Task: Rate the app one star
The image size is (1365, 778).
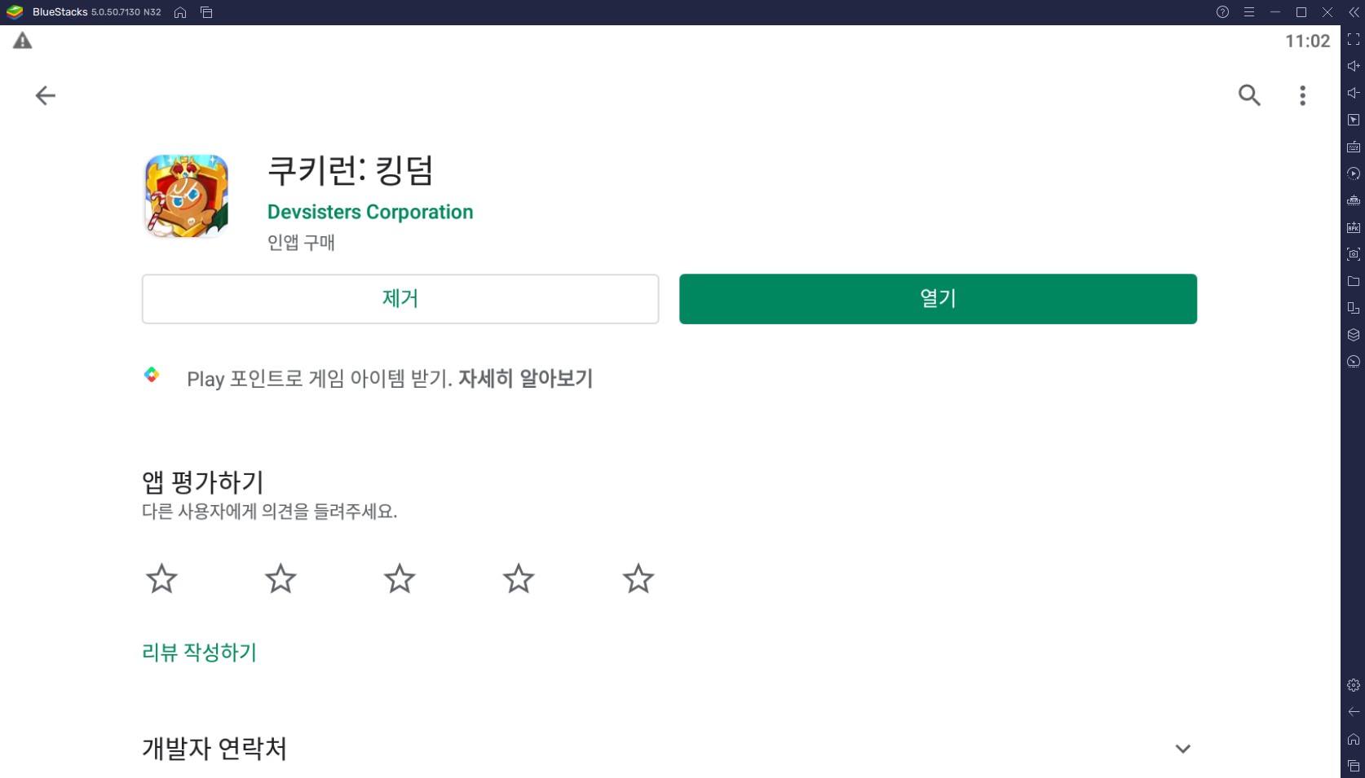Action: click(161, 579)
